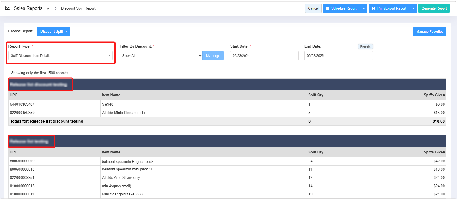The image size is (457, 199).
Task: Click the Spiff Qty column header
Action: 316,95
